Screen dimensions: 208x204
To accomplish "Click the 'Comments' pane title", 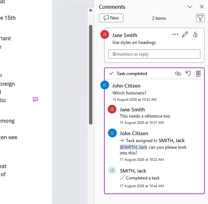I will (x=112, y=7).
